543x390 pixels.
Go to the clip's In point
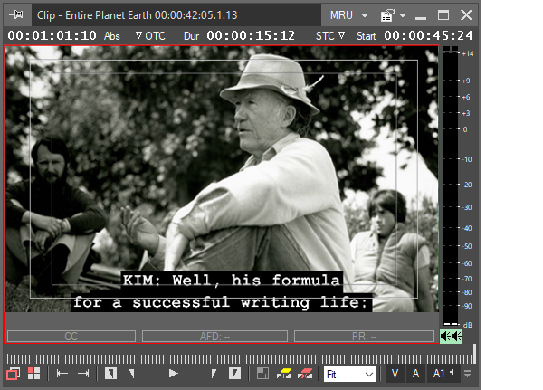point(62,374)
